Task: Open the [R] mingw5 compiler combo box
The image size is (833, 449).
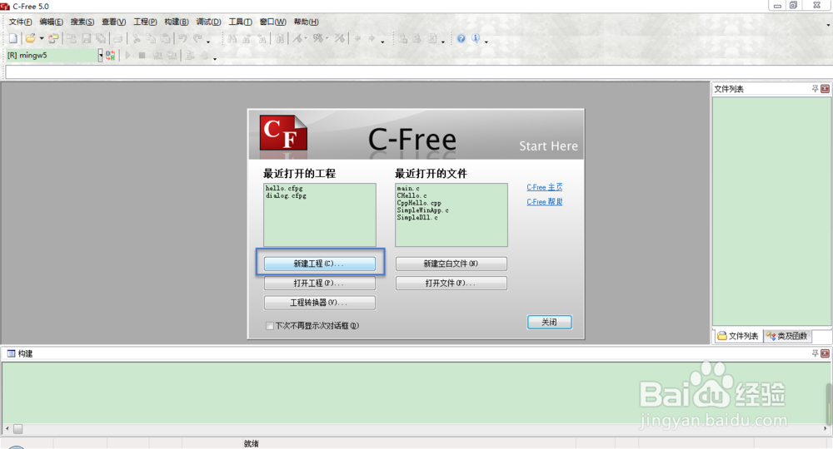Action: [53, 55]
